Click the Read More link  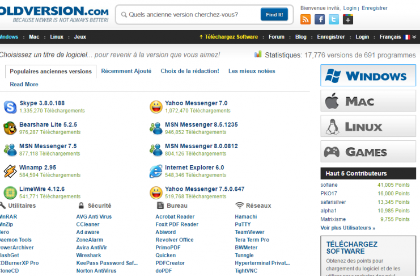tap(24, 84)
